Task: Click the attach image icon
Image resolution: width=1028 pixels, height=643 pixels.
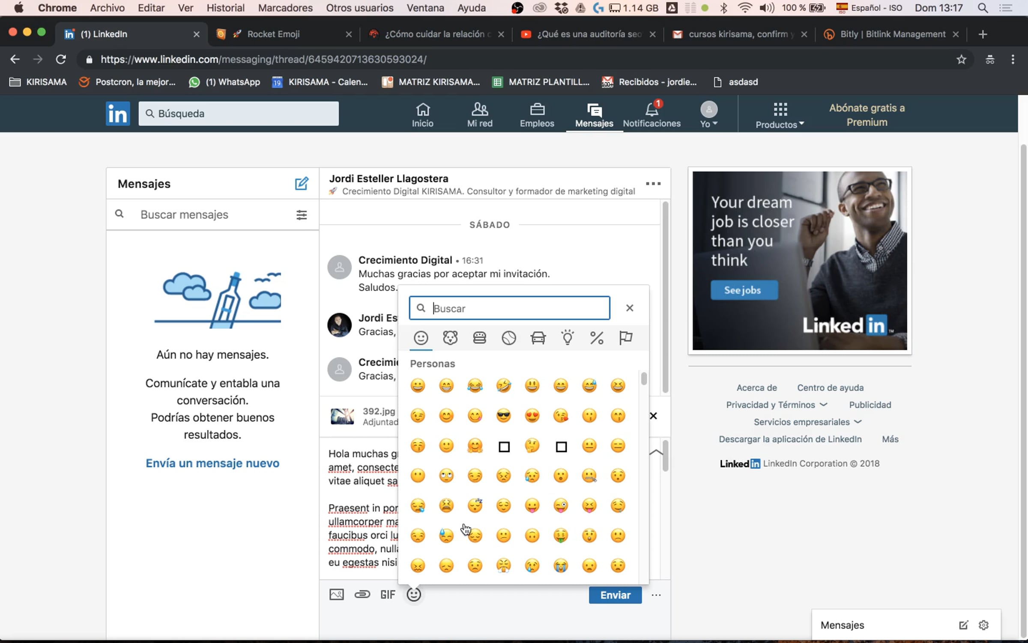Action: pos(336,594)
